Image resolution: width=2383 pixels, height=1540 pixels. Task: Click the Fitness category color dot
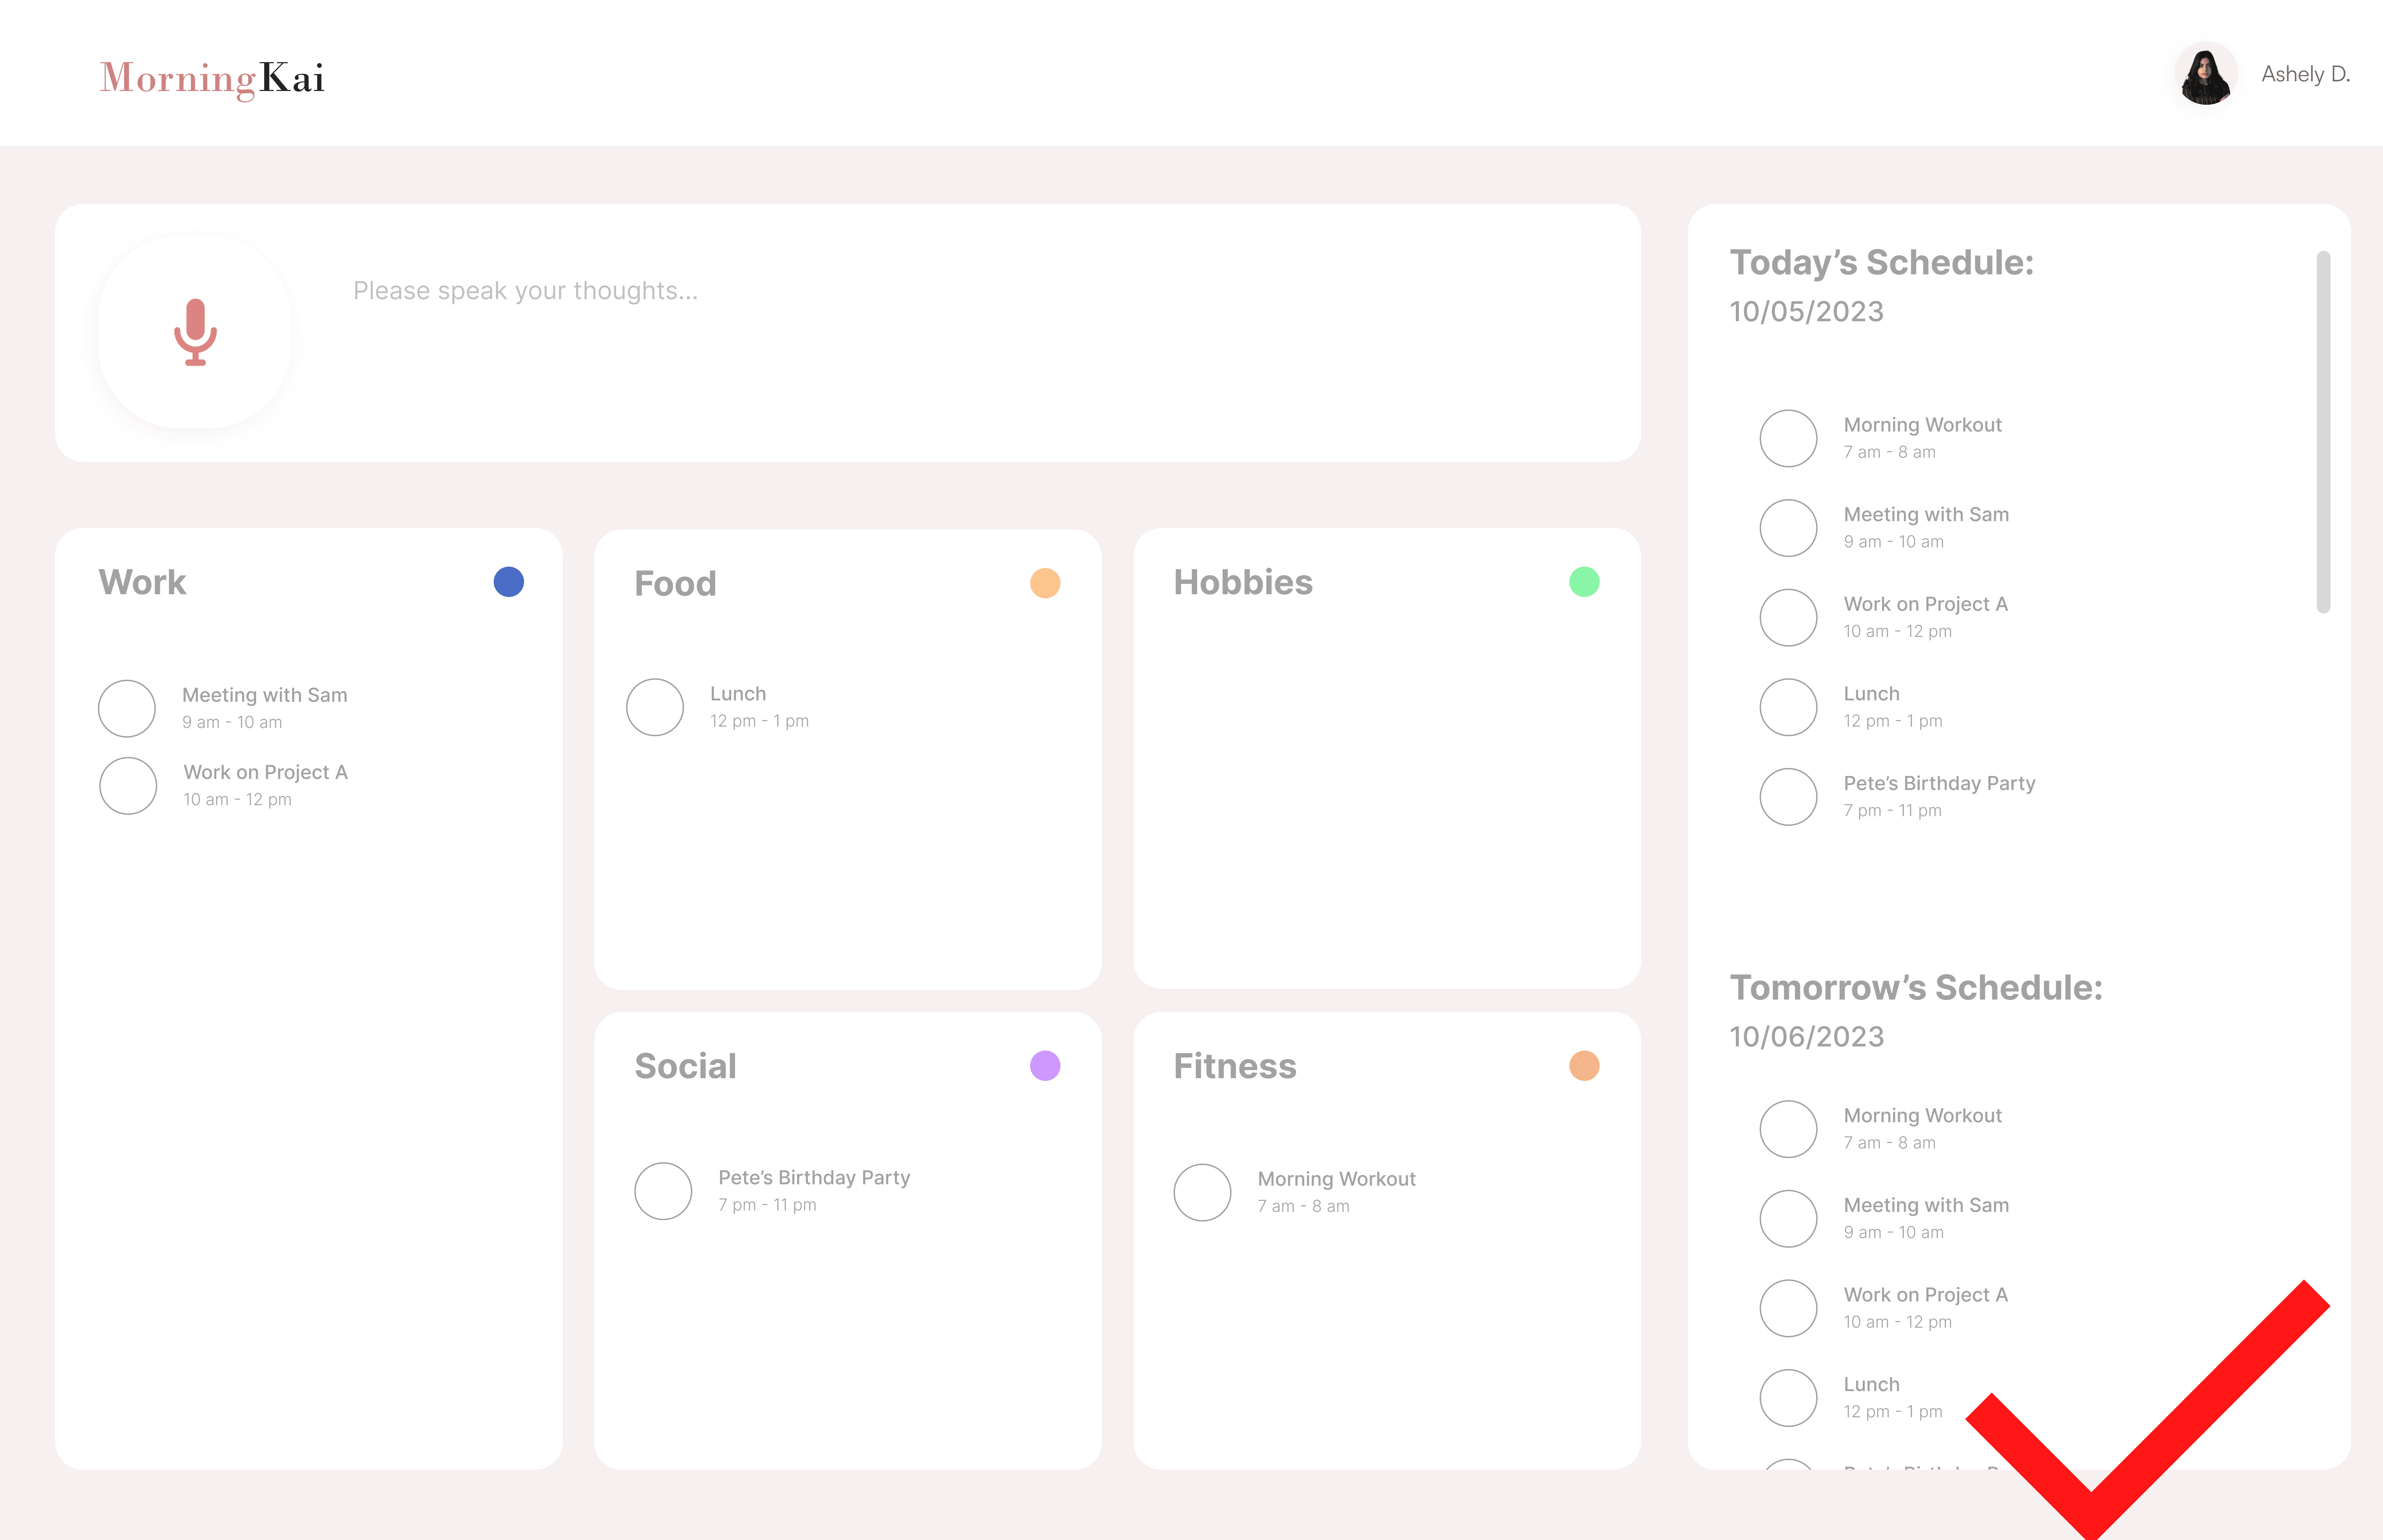(1584, 1066)
